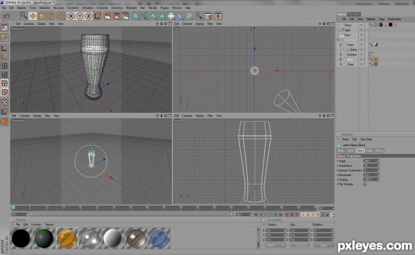Viewport: 415px width, 255px height.
Task: Open the Bookmarks menu in Object Manager
Action: [x=394, y=19]
